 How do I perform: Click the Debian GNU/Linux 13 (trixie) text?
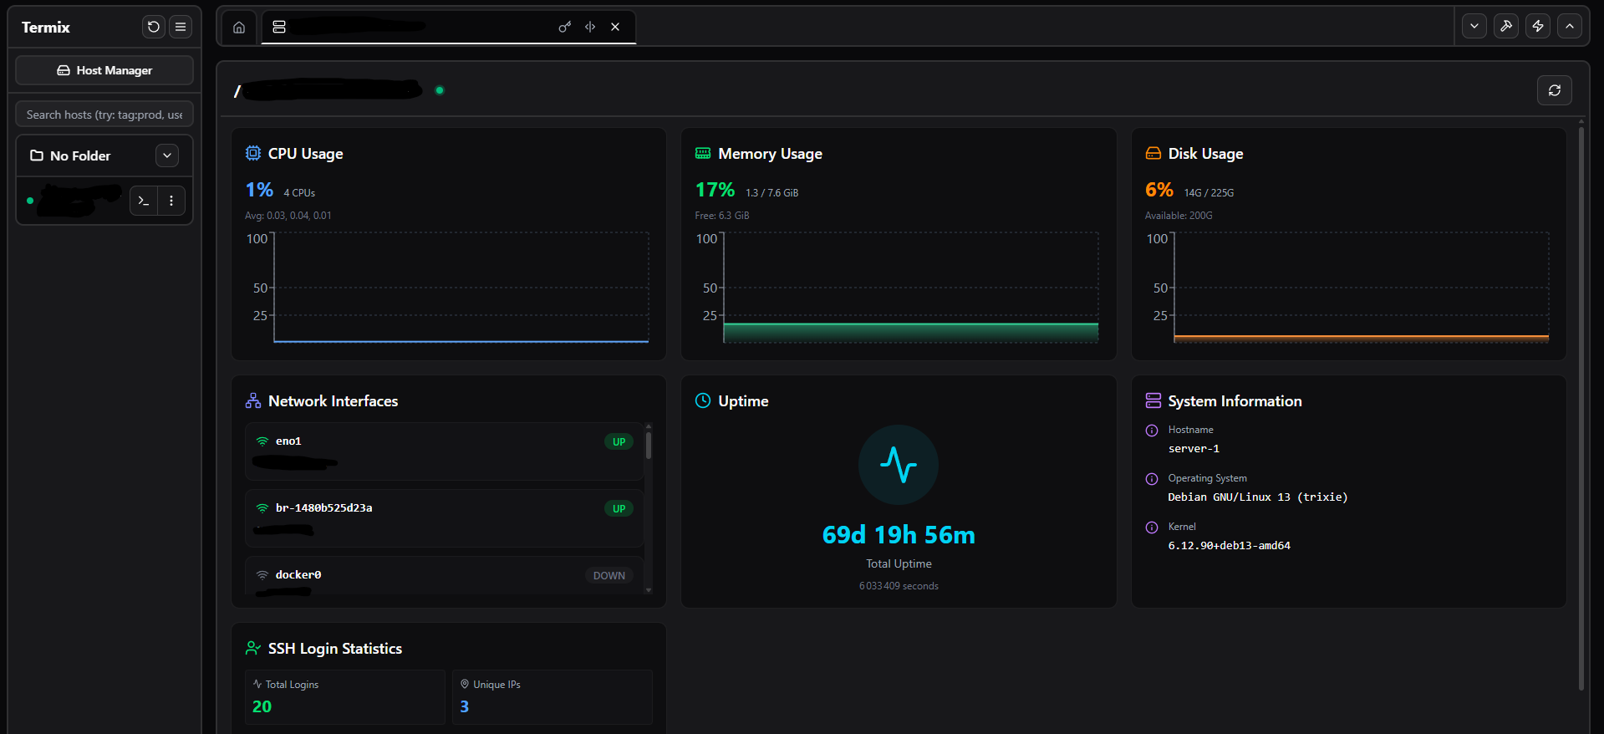click(x=1258, y=497)
